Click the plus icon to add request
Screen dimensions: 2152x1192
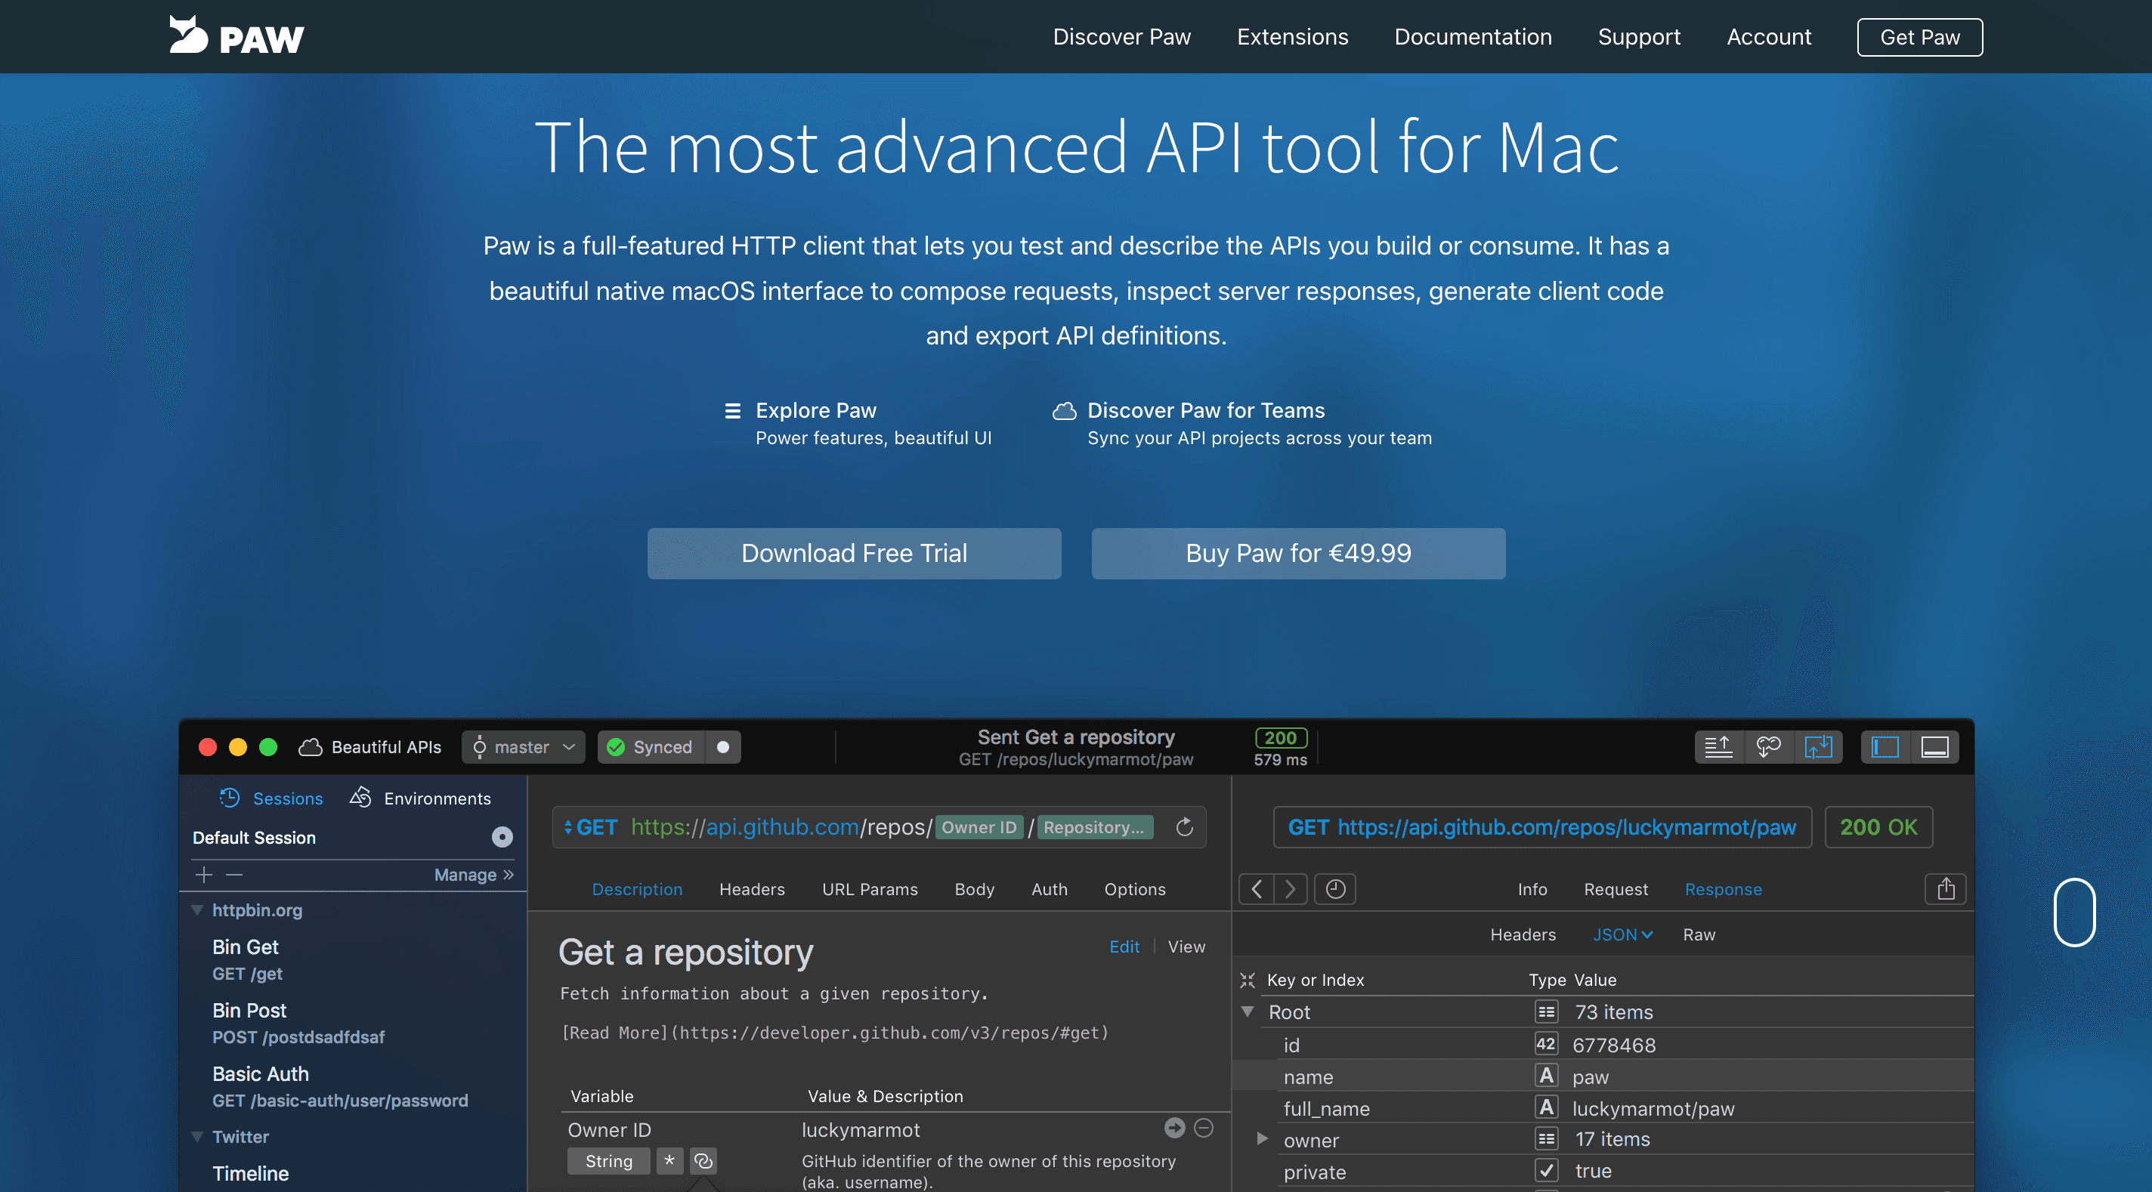click(204, 875)
